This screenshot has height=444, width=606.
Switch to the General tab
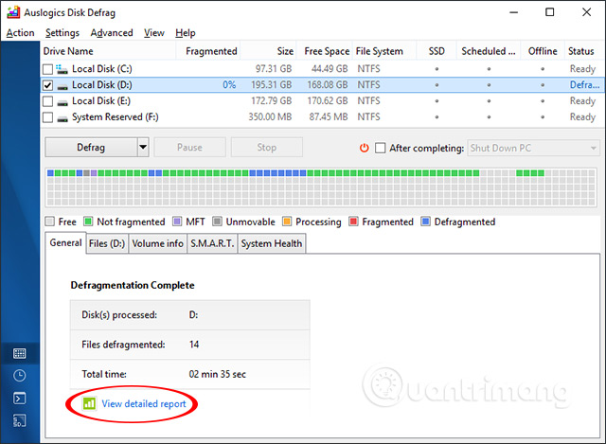point(65,242)
